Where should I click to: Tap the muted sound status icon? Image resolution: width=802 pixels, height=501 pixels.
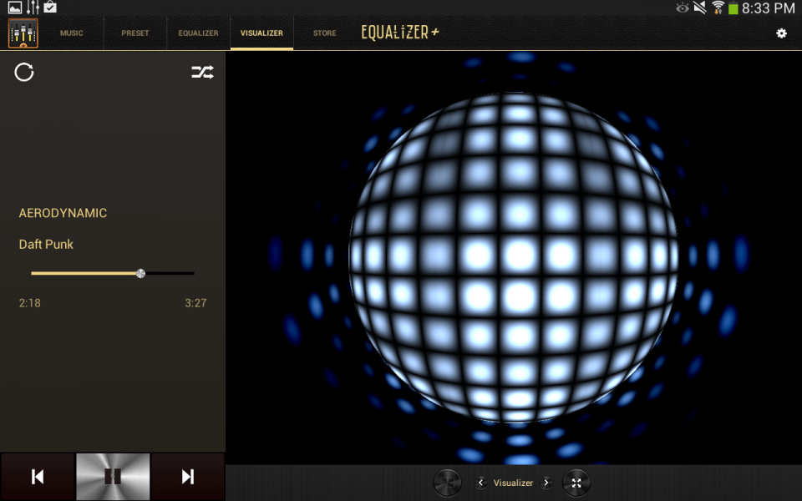coord(700,8)
